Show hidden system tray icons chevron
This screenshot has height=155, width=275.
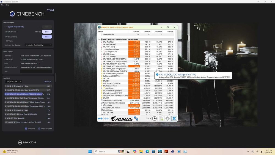[x=248, y=151]
